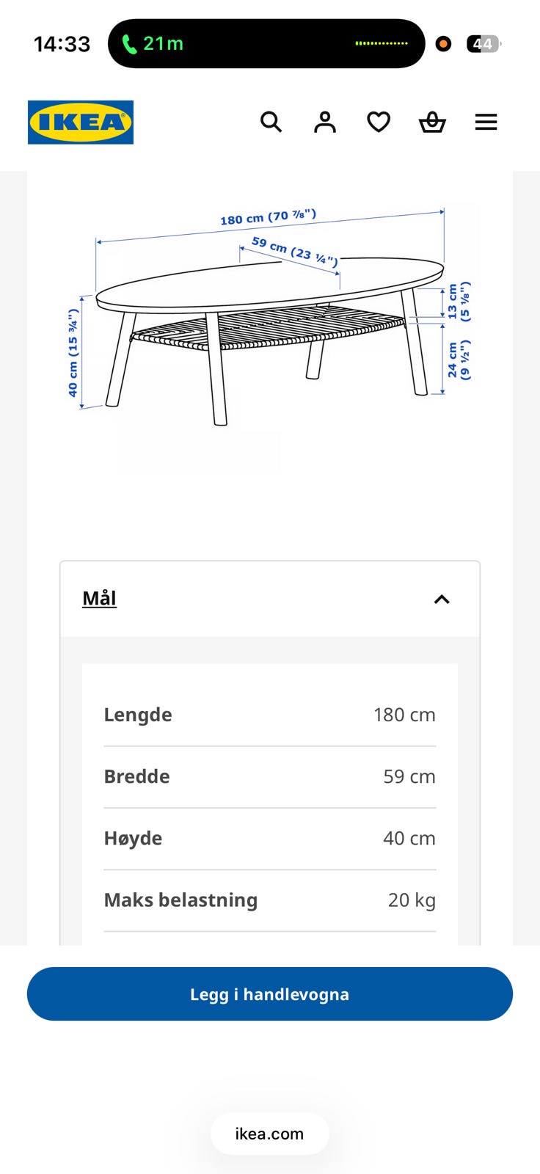Image resolution: width=540 pixels, height=1174 pixels.
Task: Select the Lengde 180 cm row
Action: click(270, 715)
